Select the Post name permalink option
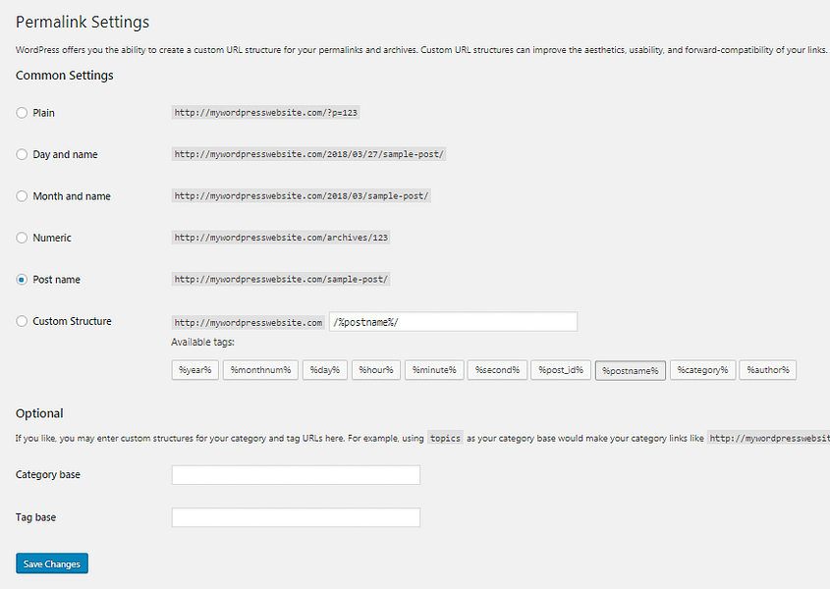The width and height of the screenshot is (830, 589). [x=21, y=280]
